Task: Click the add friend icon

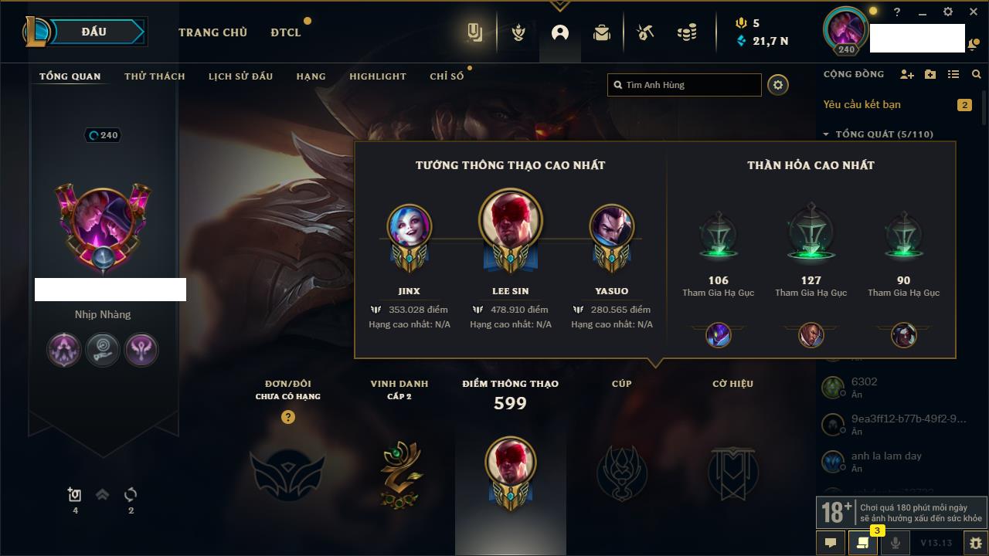Action: click(907, 74)
